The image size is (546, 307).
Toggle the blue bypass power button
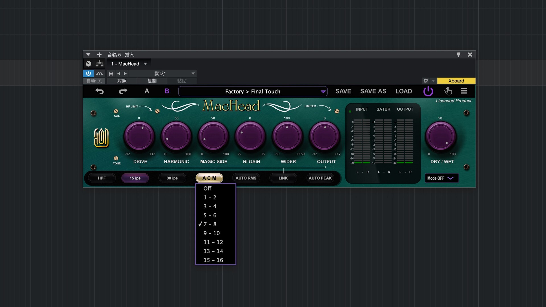tap(88, 73)
